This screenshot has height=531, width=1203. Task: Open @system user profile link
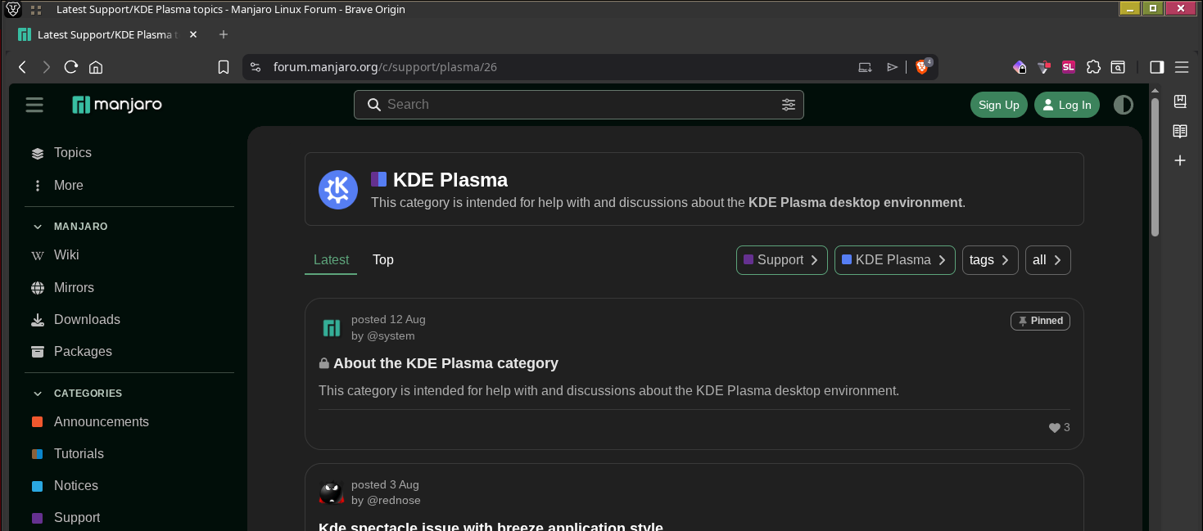390,336
